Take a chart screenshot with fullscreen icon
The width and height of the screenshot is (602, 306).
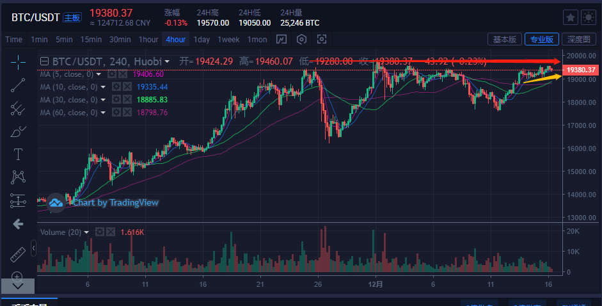click(322, 39)
